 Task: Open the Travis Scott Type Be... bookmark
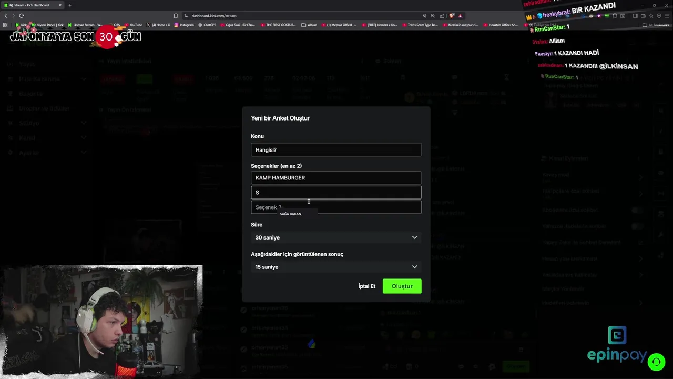tap(419, 25)
